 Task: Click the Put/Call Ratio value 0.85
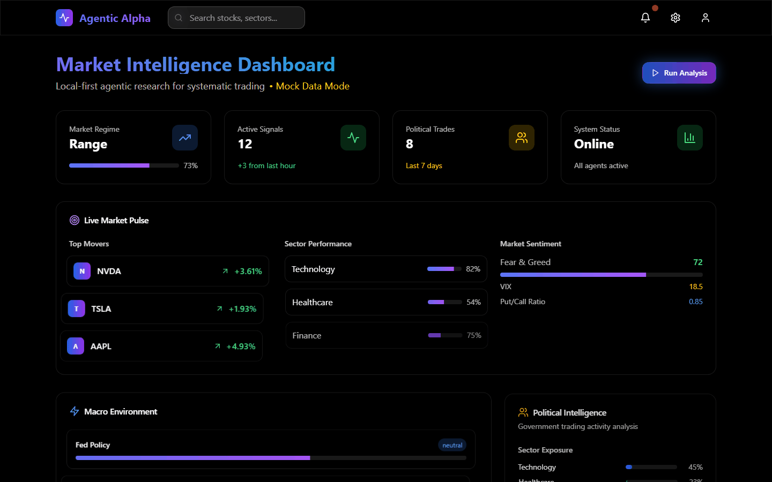click(696, 302)
